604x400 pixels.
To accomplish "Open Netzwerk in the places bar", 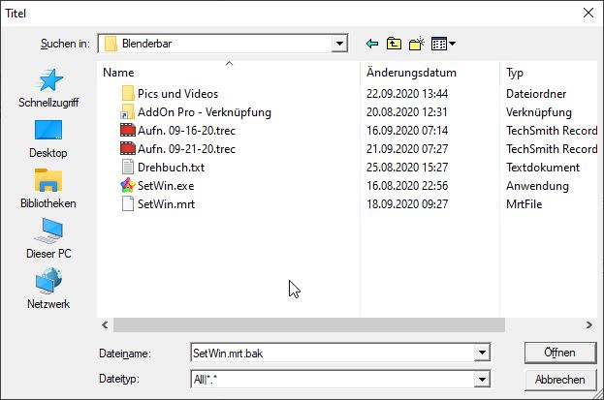I will 48,290.
